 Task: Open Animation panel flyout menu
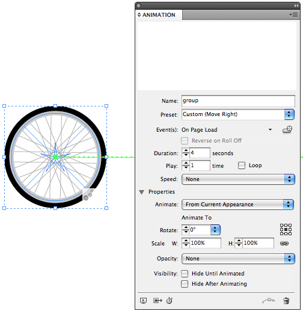coord(293,14)
